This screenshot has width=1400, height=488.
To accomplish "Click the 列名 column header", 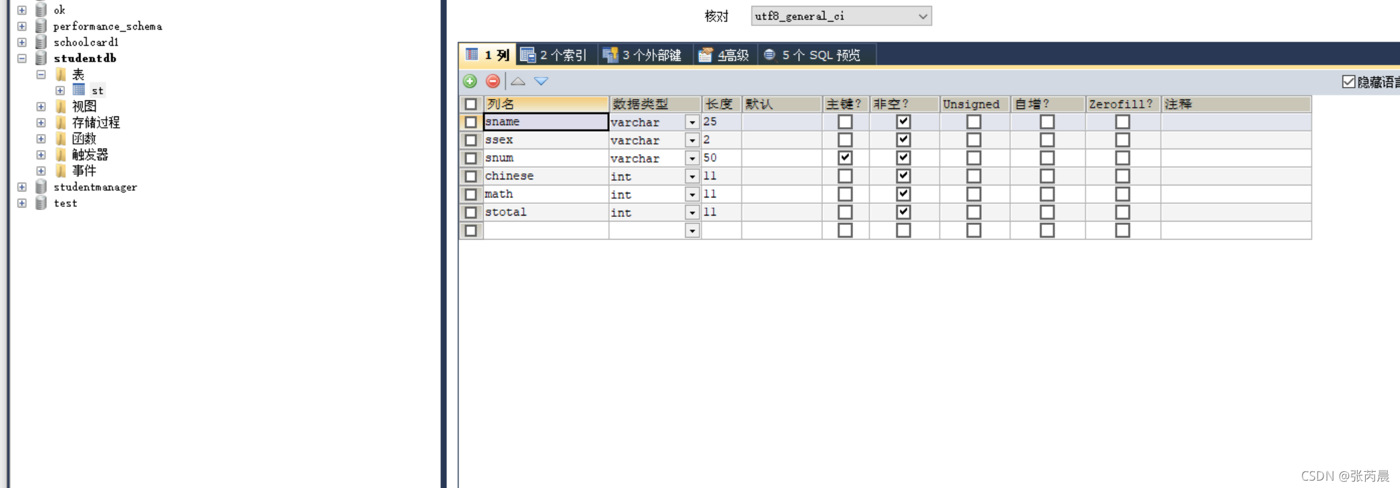I will 546,104.
